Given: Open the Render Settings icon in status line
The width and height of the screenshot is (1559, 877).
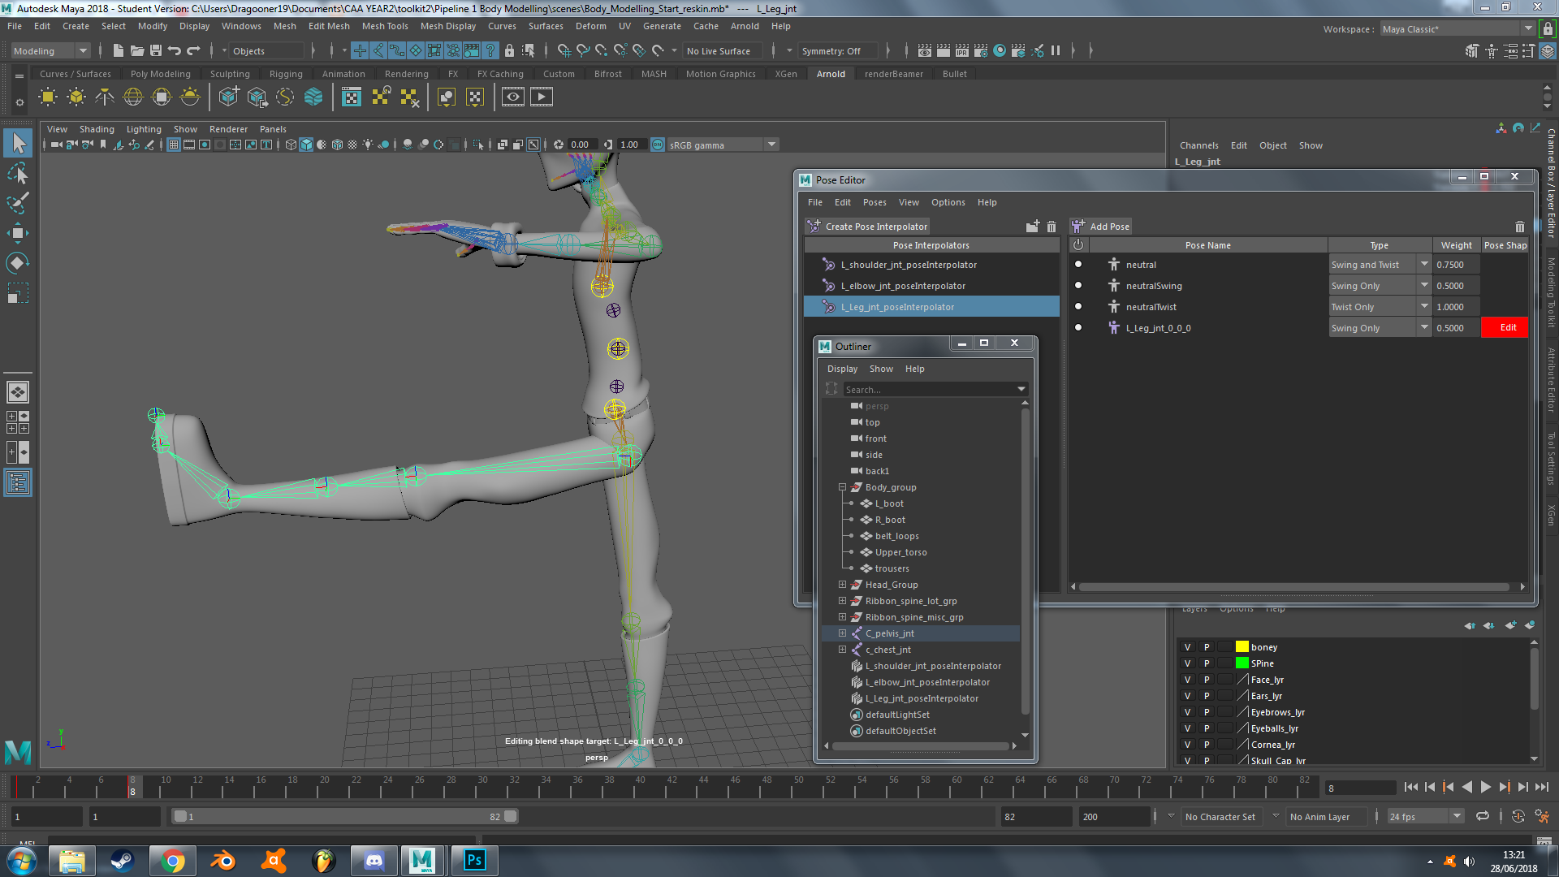Looking at the screenshot, I should click(x=981, y=50).
